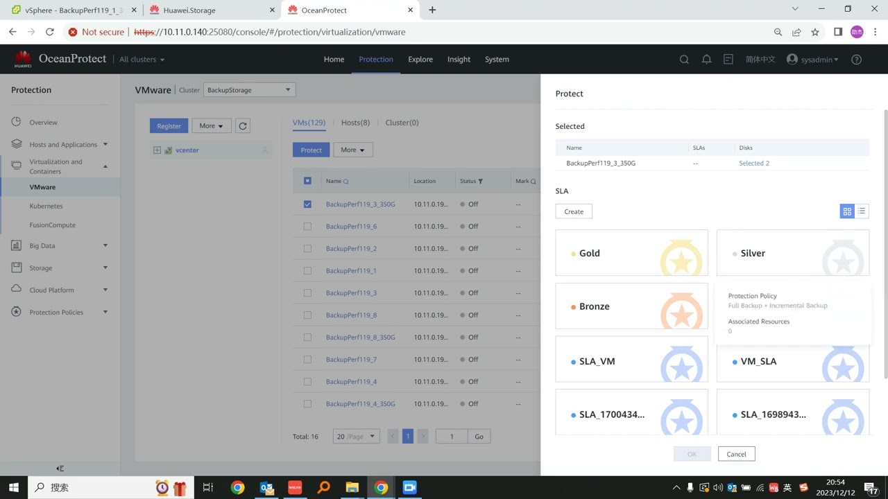Click the search icon in Mark column
888x499 pixels.
pyautogui.click(x=533, y=182)
